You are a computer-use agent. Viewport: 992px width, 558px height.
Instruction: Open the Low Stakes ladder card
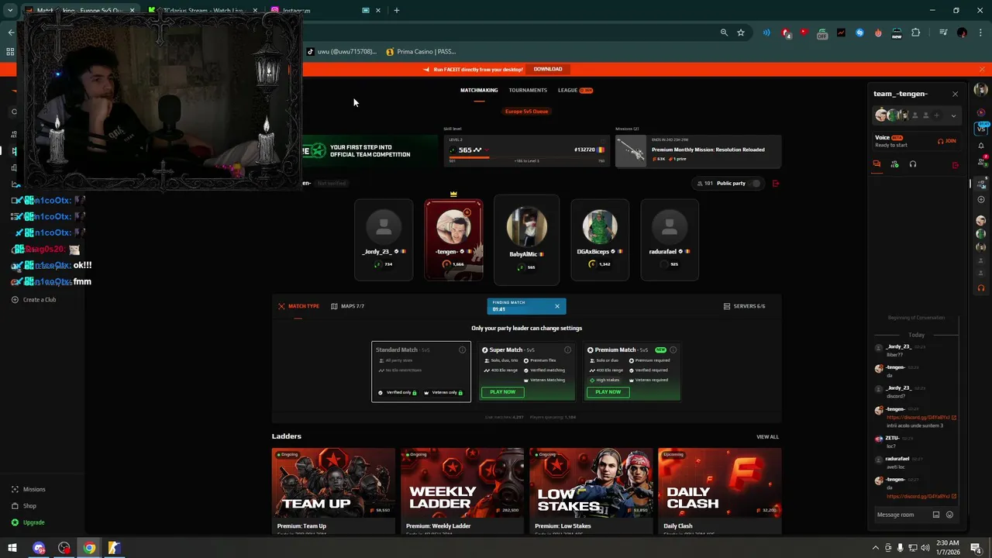click(x=591, y=490)
